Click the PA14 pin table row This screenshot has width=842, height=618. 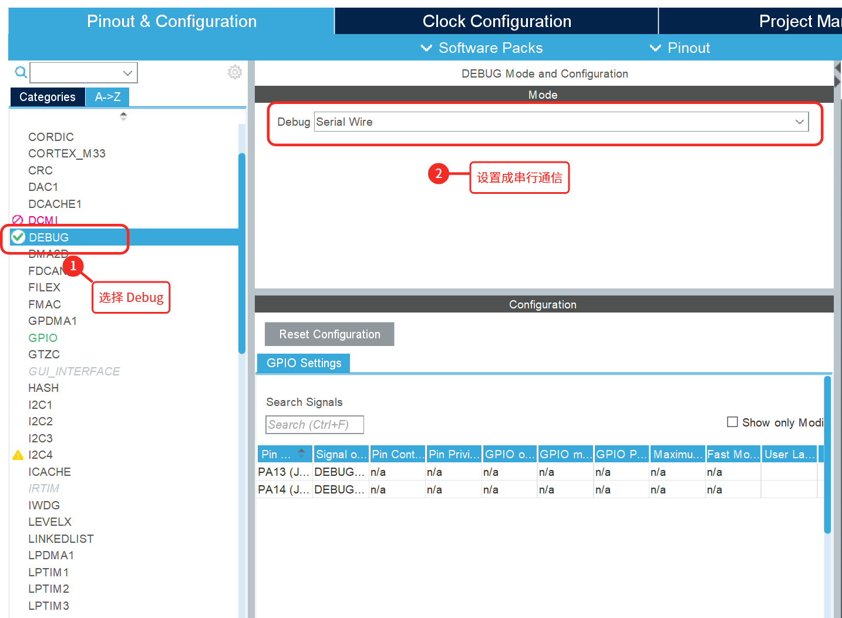[540, 489]
